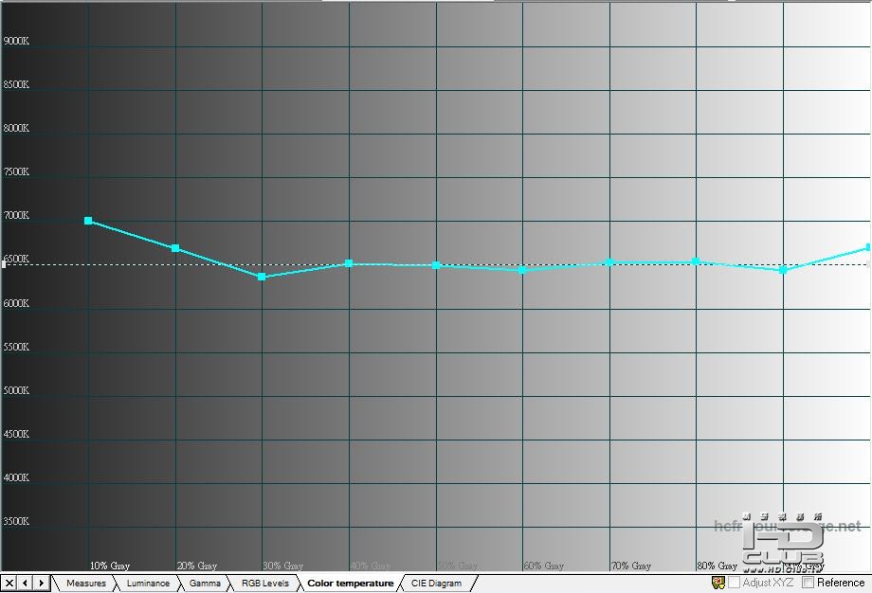This screenshot has width=872, height=593.
Task: Click the 6500K axis label
Action: [x=16, y=259]
